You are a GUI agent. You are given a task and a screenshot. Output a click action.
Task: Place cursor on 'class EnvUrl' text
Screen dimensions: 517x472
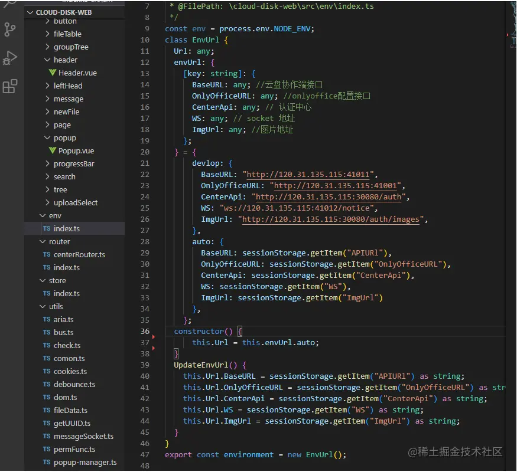(192, 40)
